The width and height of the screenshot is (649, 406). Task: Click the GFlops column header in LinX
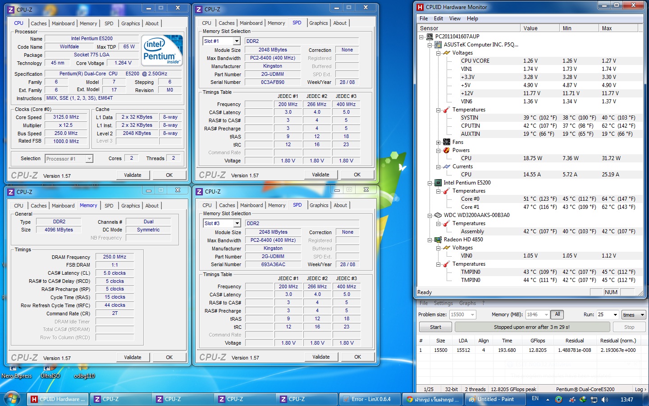538,341
